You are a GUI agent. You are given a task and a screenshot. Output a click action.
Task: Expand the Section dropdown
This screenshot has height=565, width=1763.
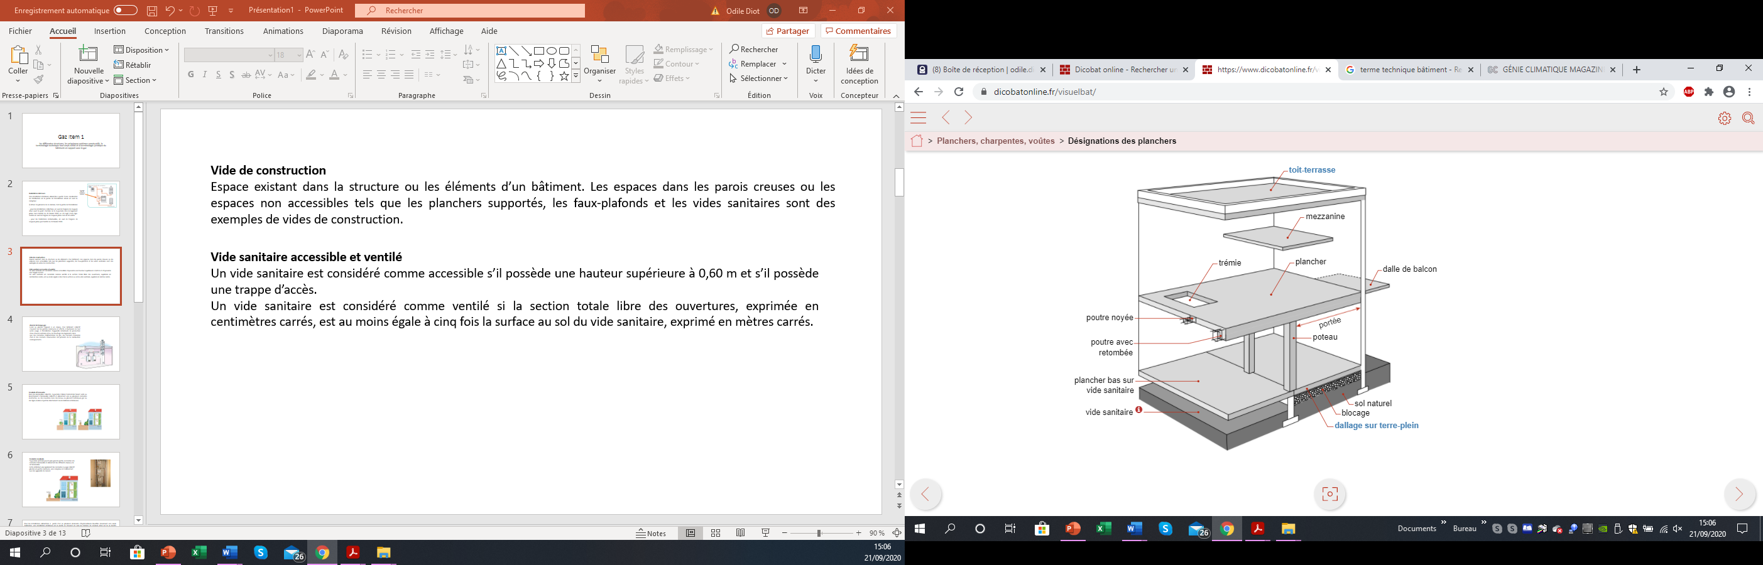point(135,80)
